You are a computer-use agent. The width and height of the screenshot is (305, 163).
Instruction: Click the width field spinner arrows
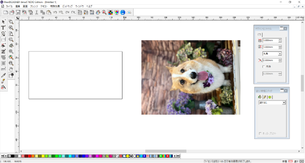(x=280, y=40)
